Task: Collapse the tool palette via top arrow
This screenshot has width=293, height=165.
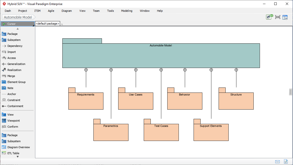Action: 17,29
